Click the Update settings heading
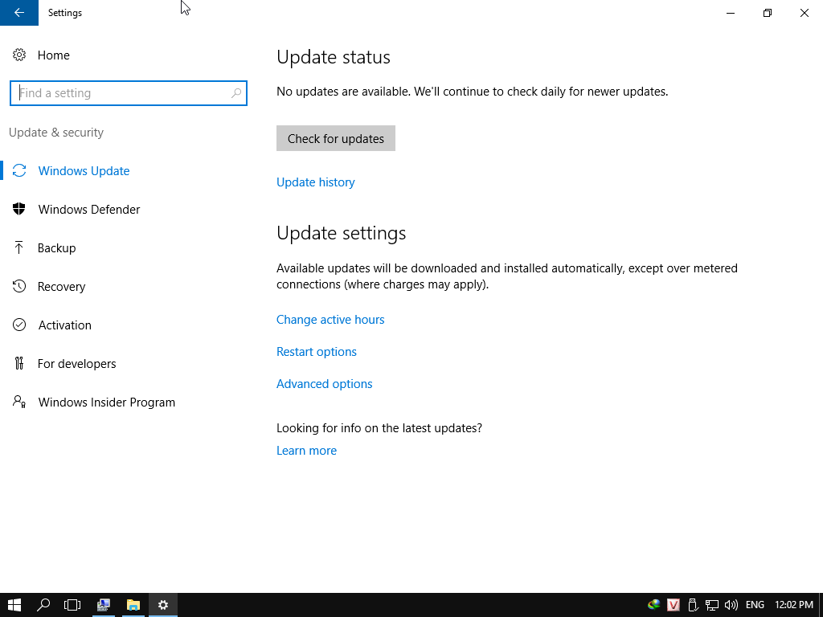This screenshot has width=823, height=617. click(x=341, y=232)
